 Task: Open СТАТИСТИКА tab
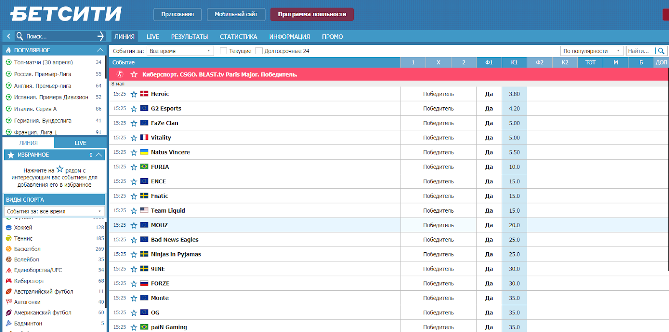[x=239, y=37]
